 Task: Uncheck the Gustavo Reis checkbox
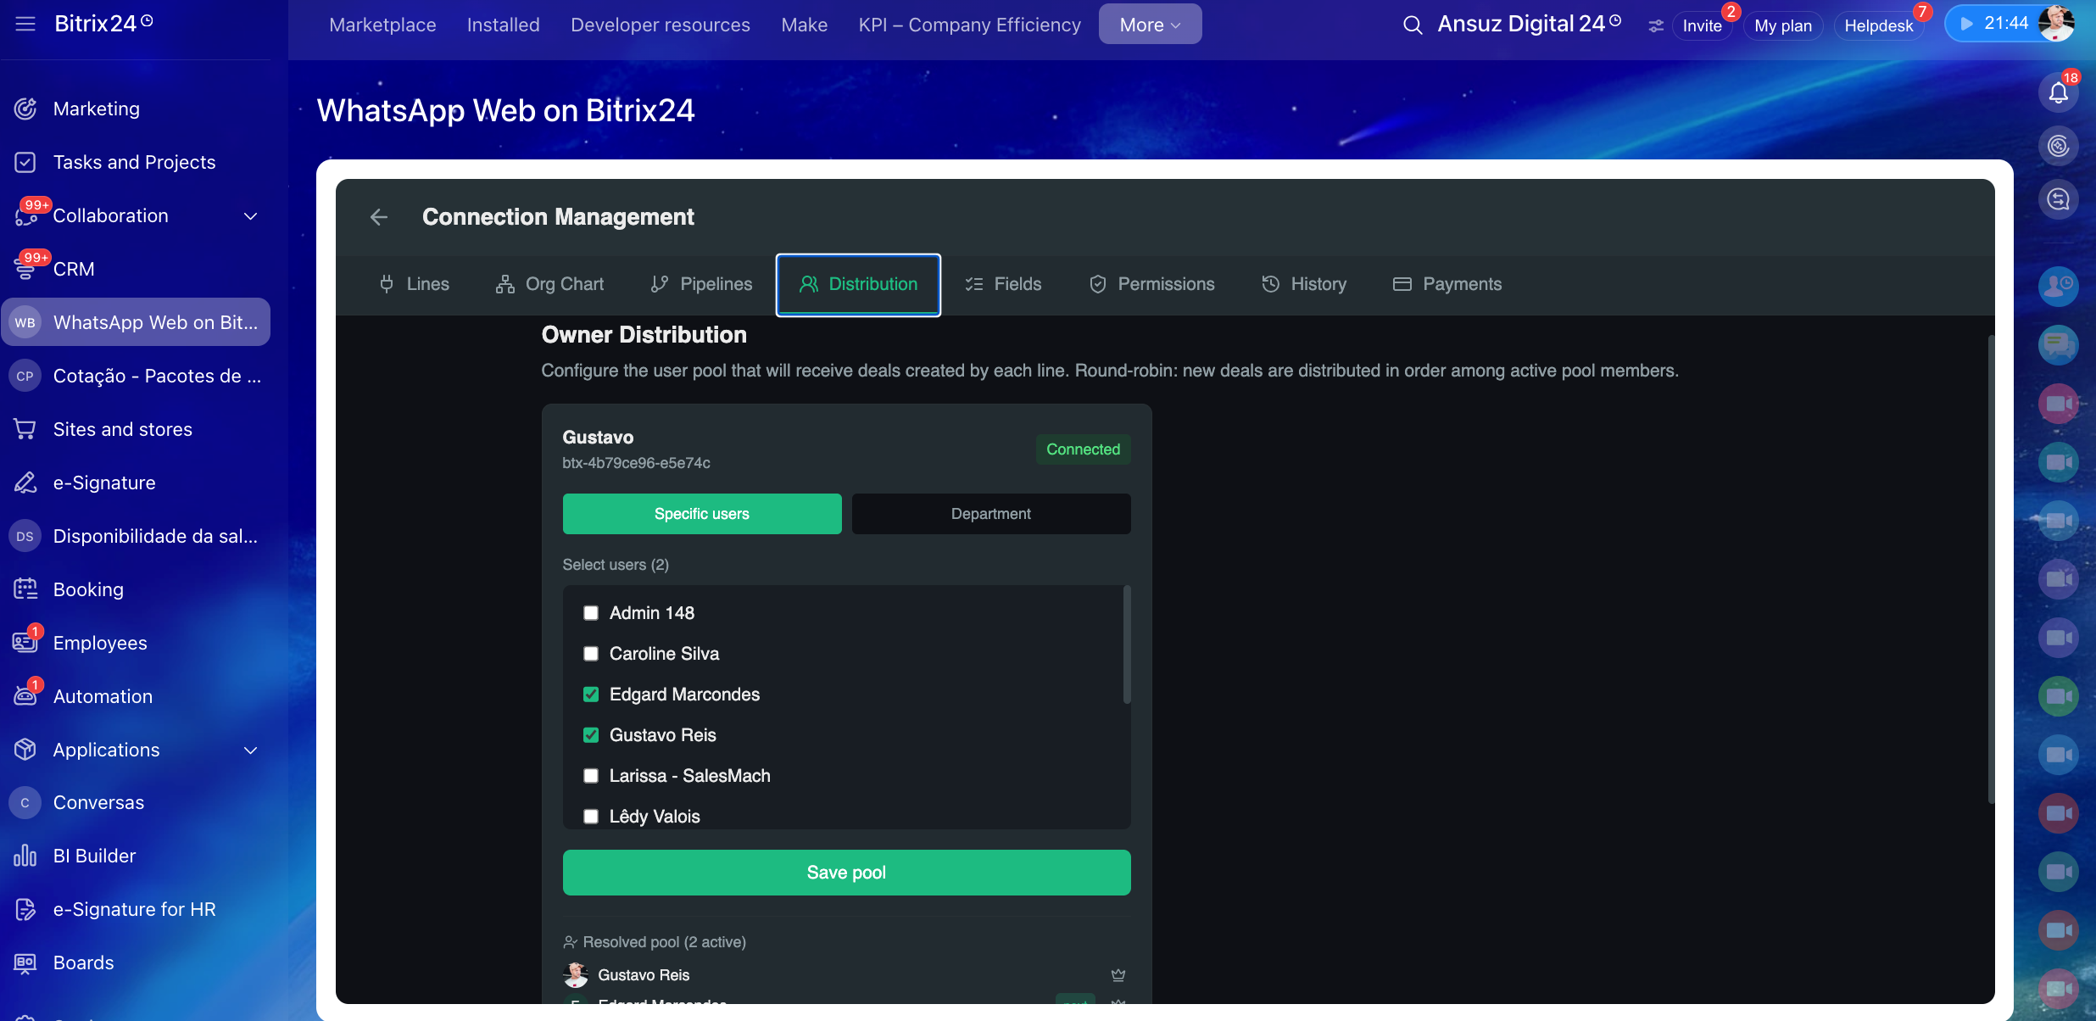pyautogui.click(x=591, y=735)
